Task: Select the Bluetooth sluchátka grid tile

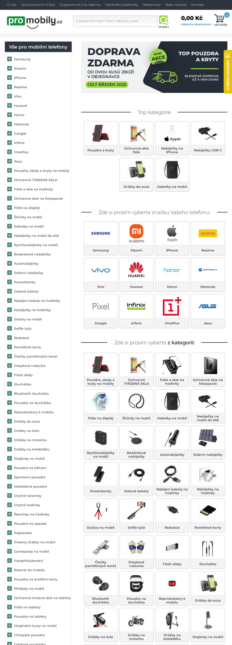Action: click(101, 588)
